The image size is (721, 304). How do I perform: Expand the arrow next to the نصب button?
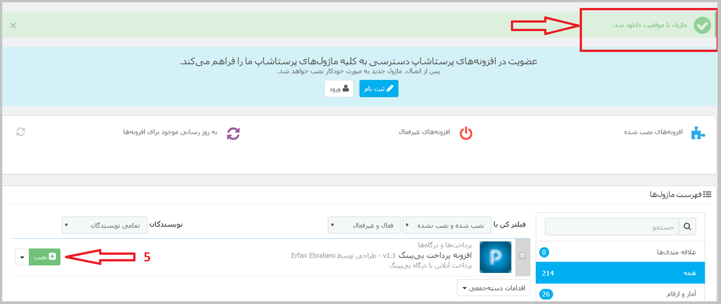click(x=22, y=257)
